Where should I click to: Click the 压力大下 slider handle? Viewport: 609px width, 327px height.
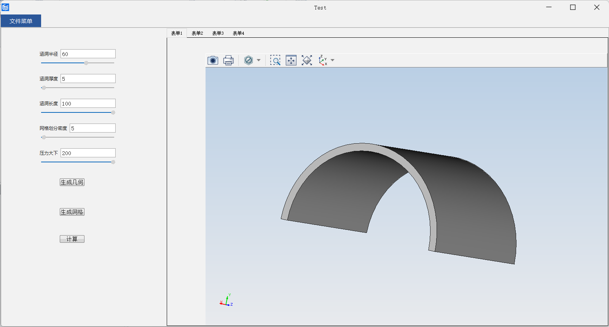tap(113, 162)
